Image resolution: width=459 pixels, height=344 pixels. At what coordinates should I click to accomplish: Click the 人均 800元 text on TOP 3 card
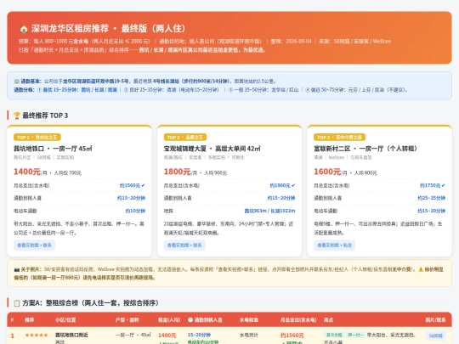[365, 173]
